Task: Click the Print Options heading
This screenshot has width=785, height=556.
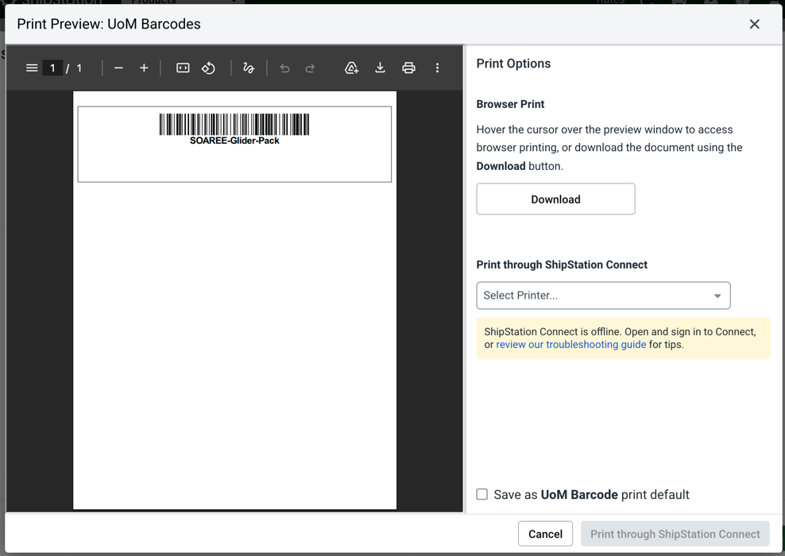Action: (x=513, y=64)
